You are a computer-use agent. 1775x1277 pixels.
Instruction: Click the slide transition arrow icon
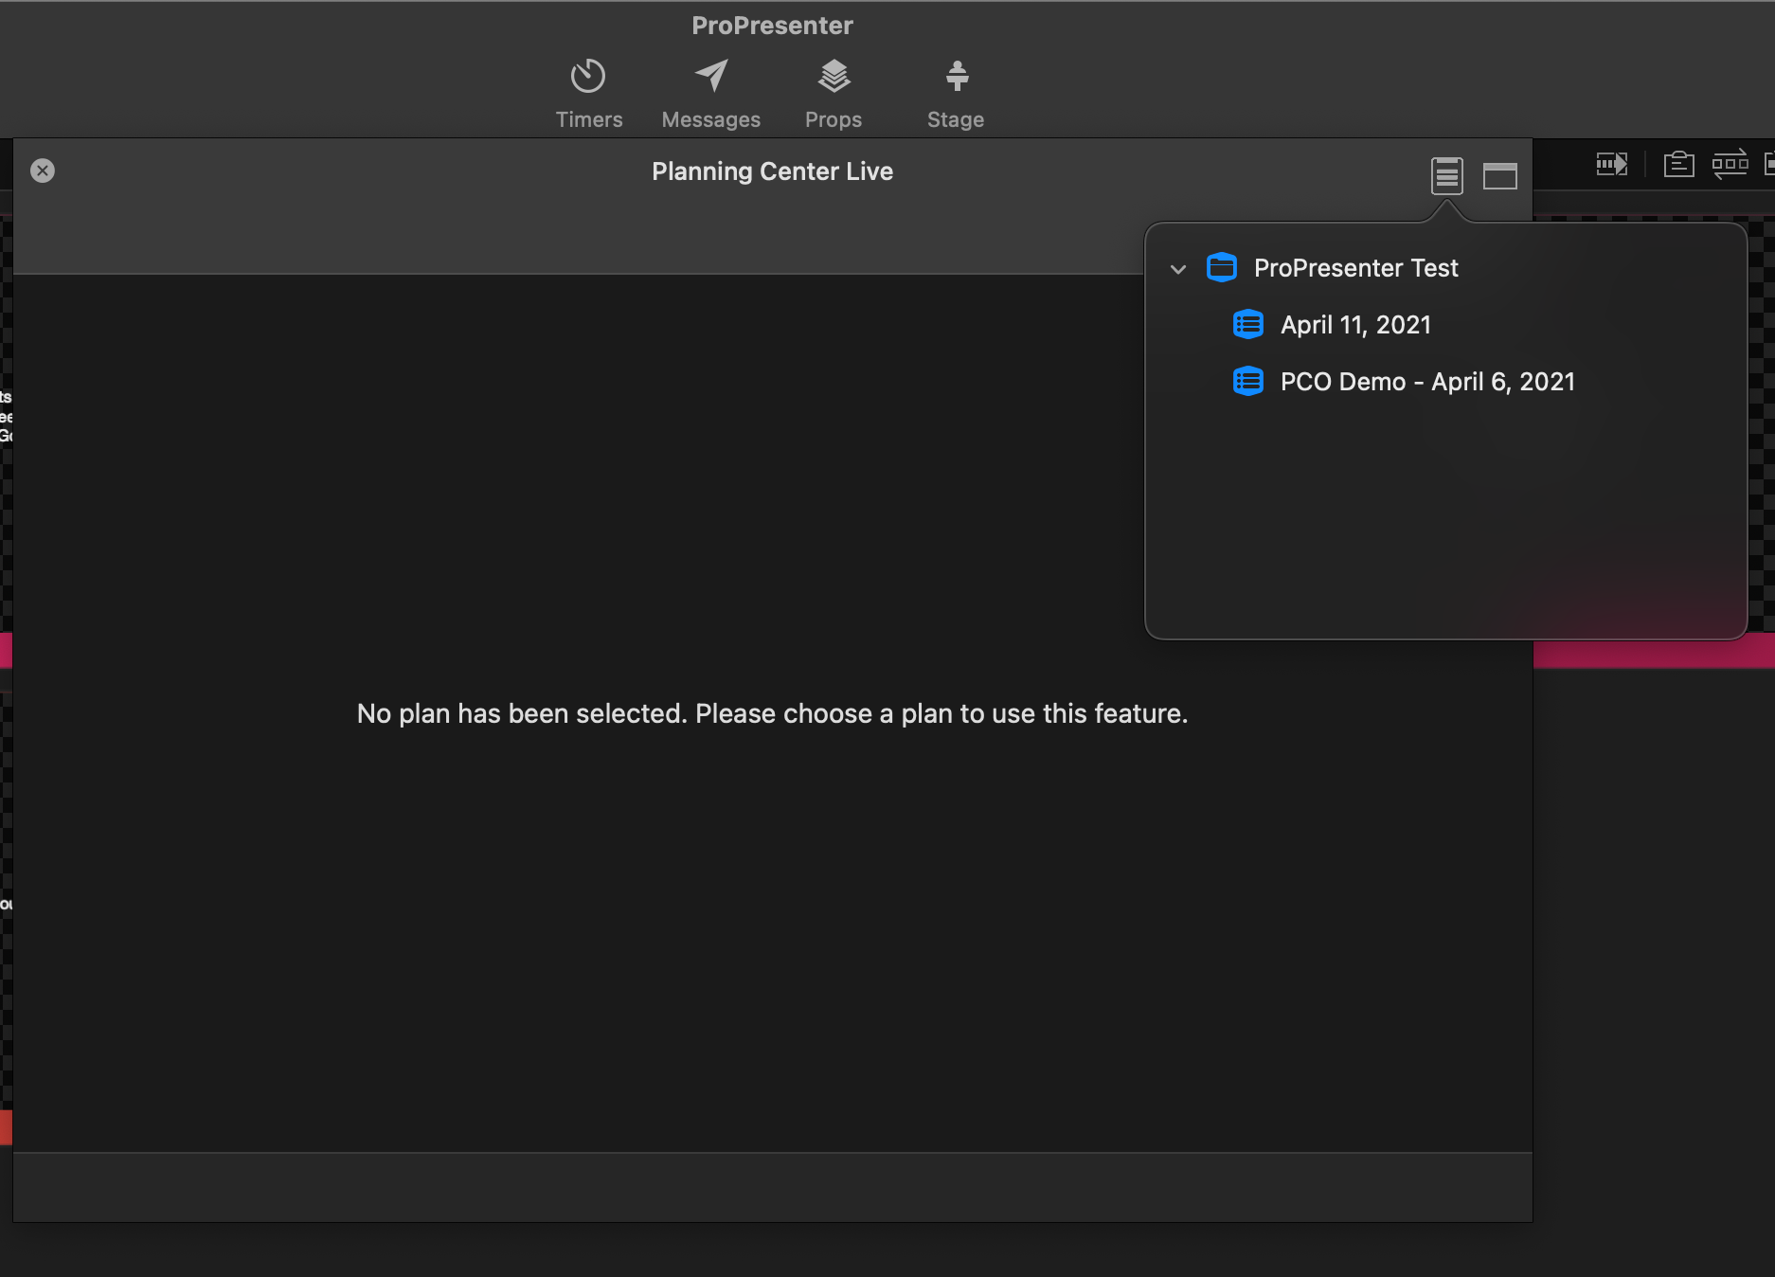[1612, 164]
